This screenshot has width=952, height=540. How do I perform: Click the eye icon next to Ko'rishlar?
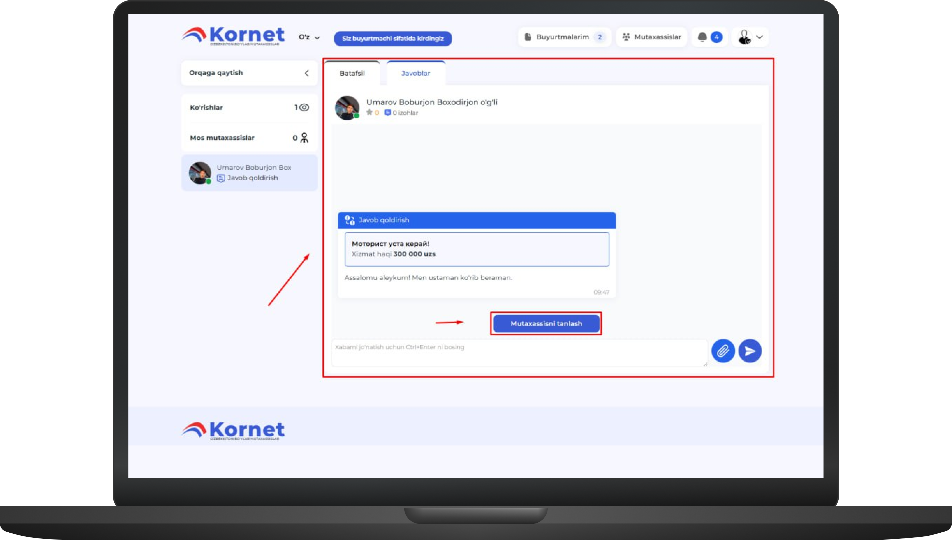[x=304, y=107]
